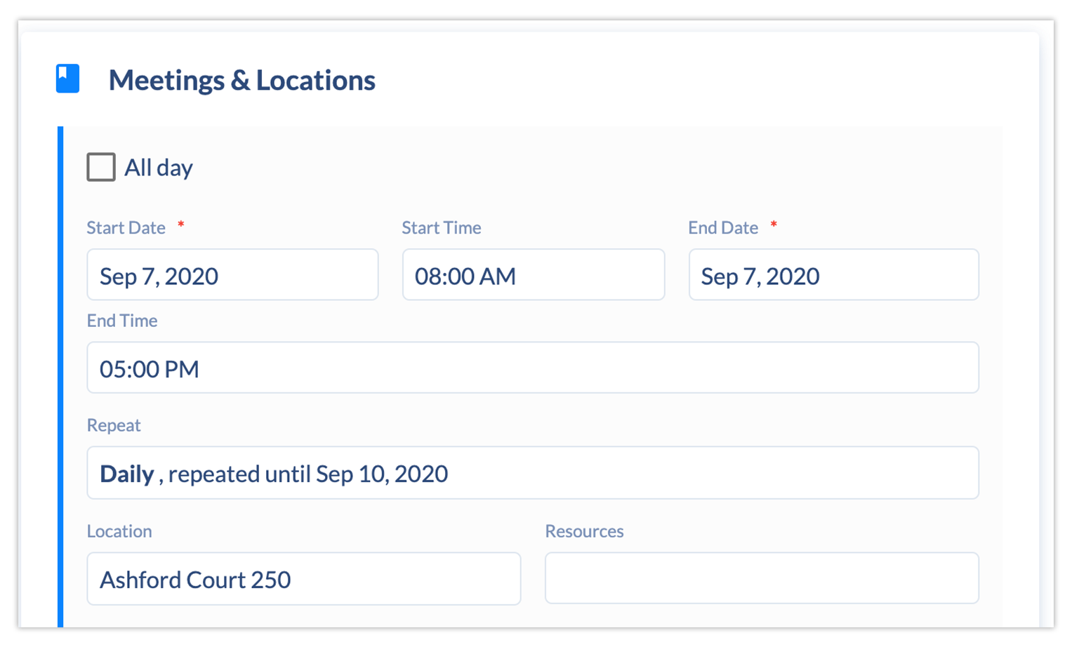Click the End Time 05:00 PM field
The image size is (1072, 647).
tap(532, 368)
